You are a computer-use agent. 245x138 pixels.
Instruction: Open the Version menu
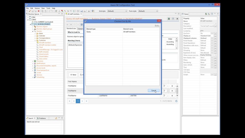[37, 8]
